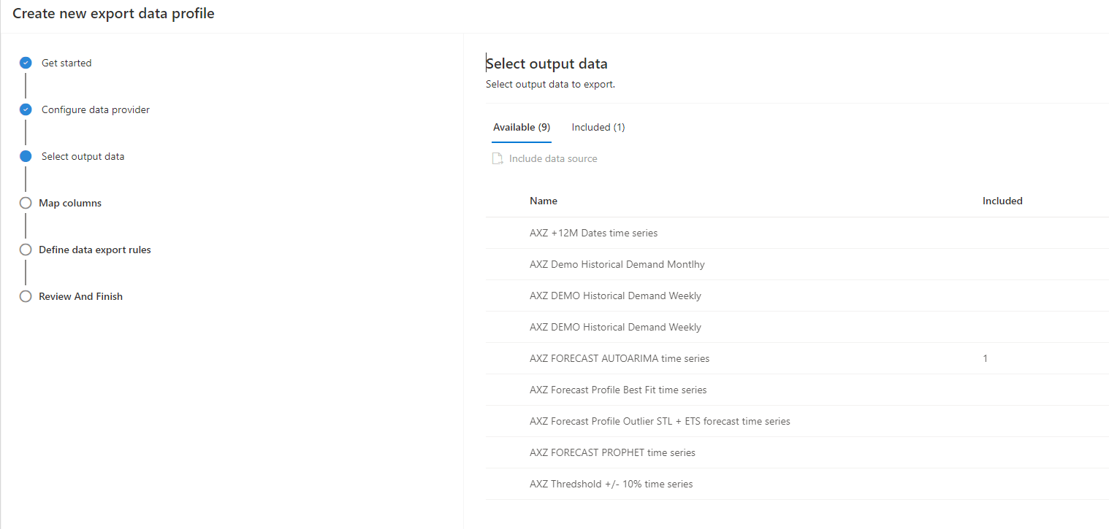This screenshot has height=529, width=1109.
Task: Click the Select output data step dot
Action: click(26, 156)
